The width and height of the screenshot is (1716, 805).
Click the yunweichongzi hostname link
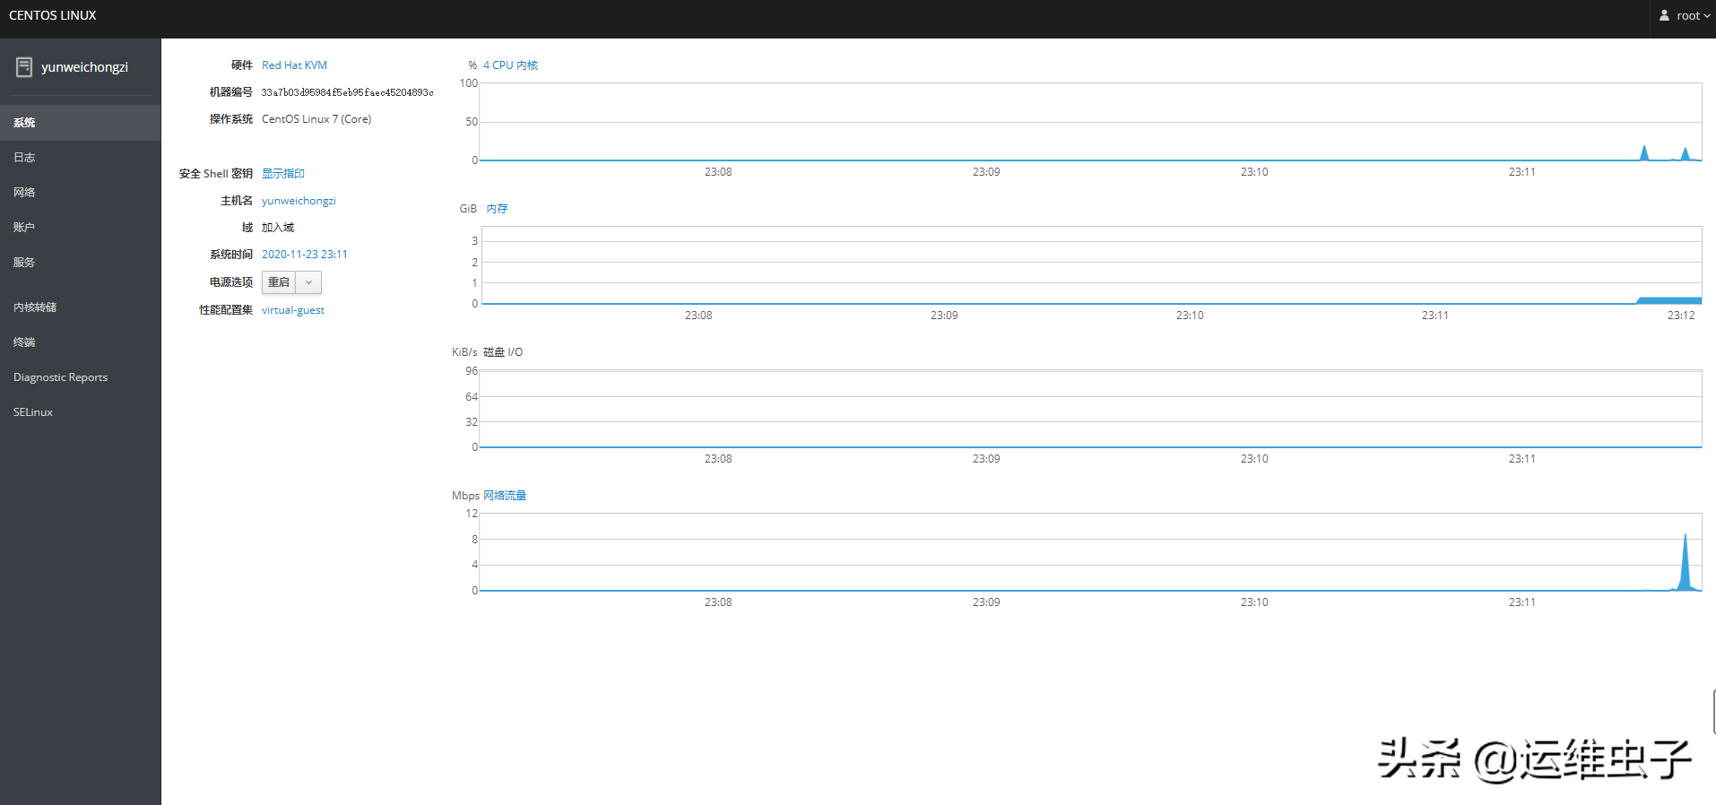tap(299, 201)
